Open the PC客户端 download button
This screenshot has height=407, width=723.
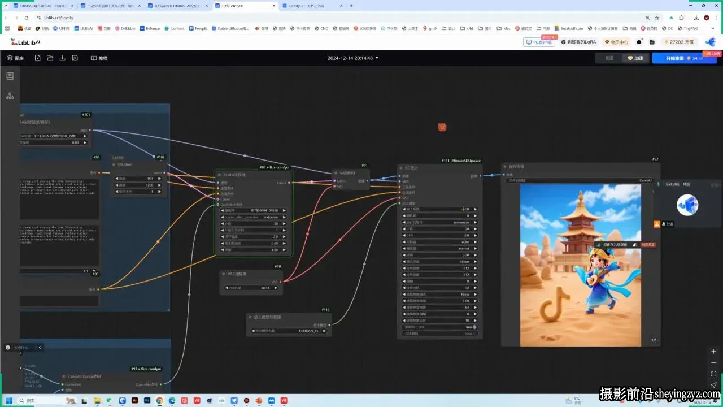pyautogui.click(x=539, y=42)
